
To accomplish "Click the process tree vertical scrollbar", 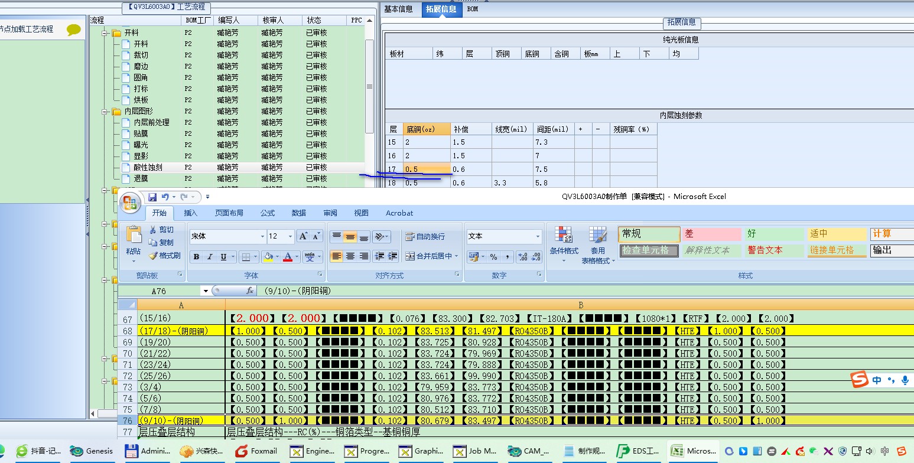I will [370, 86].
